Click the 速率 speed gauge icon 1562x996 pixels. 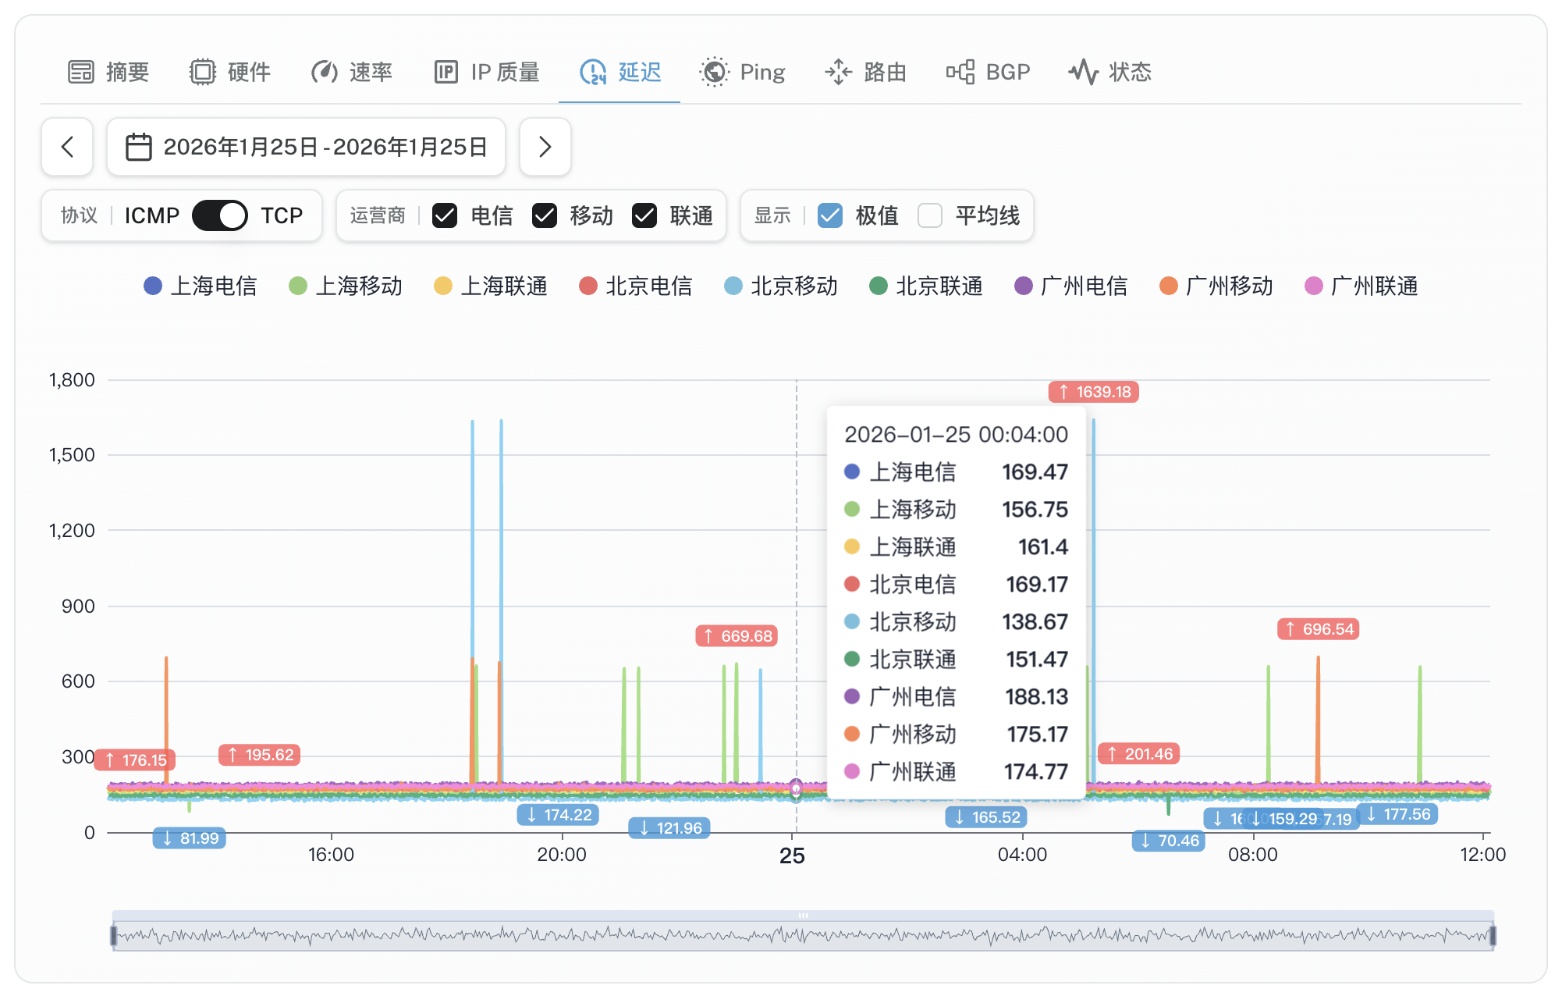point(324,72)
